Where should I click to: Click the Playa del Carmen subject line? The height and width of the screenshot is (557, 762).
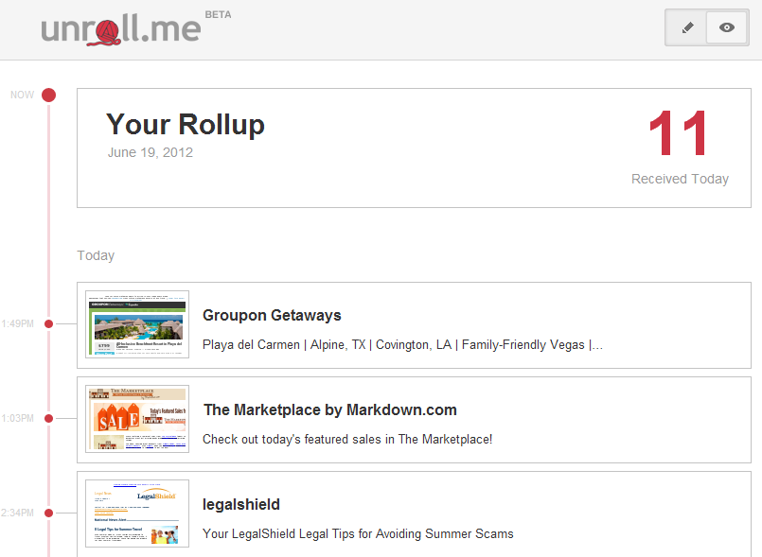pos(402,345)
